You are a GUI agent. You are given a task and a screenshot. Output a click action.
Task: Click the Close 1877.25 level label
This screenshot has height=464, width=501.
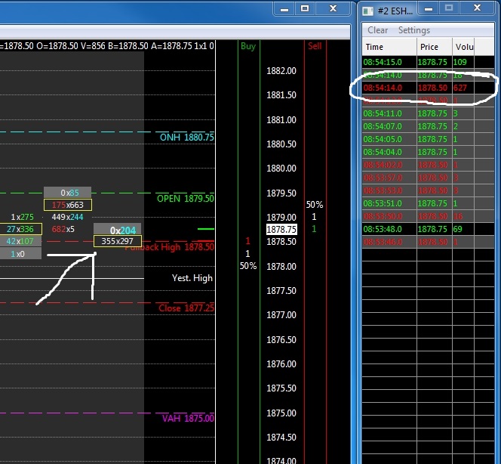(x=186, y=308)
